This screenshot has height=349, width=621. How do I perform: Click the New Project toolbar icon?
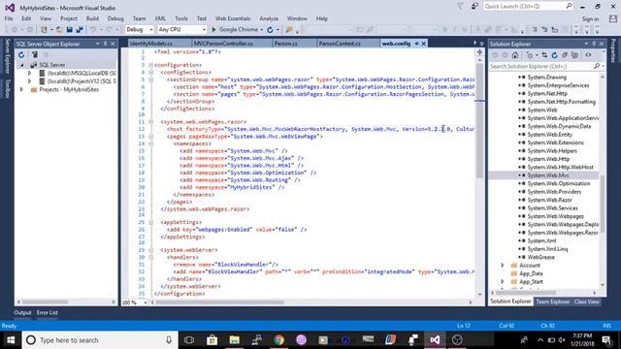[x=44, y=30]
